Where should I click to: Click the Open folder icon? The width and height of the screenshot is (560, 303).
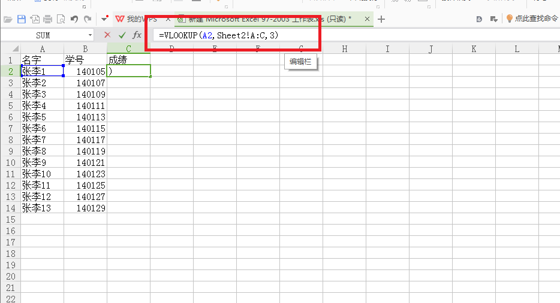click(8, 19)
